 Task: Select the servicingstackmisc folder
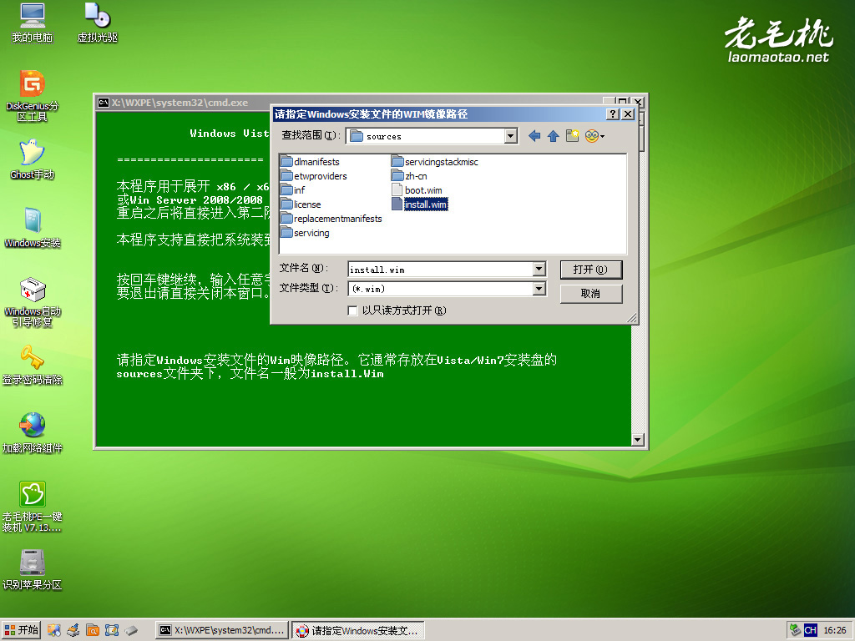(434, 162)
